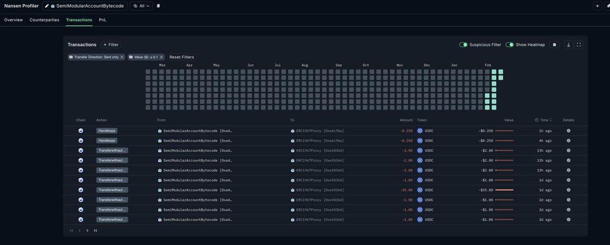Click the pencil edit icon beside SemiModularAccountBytecode
The width and height of the screenshot is (610, 245).
(47, 6)
